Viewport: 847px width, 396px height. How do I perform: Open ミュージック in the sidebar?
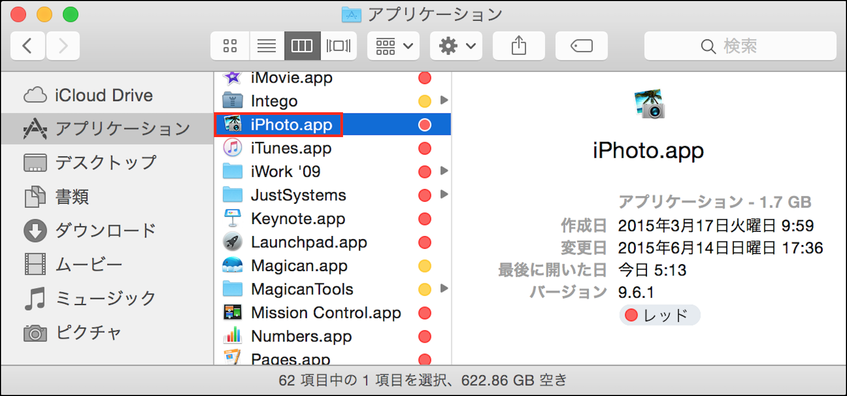click(x=107, y=298)
